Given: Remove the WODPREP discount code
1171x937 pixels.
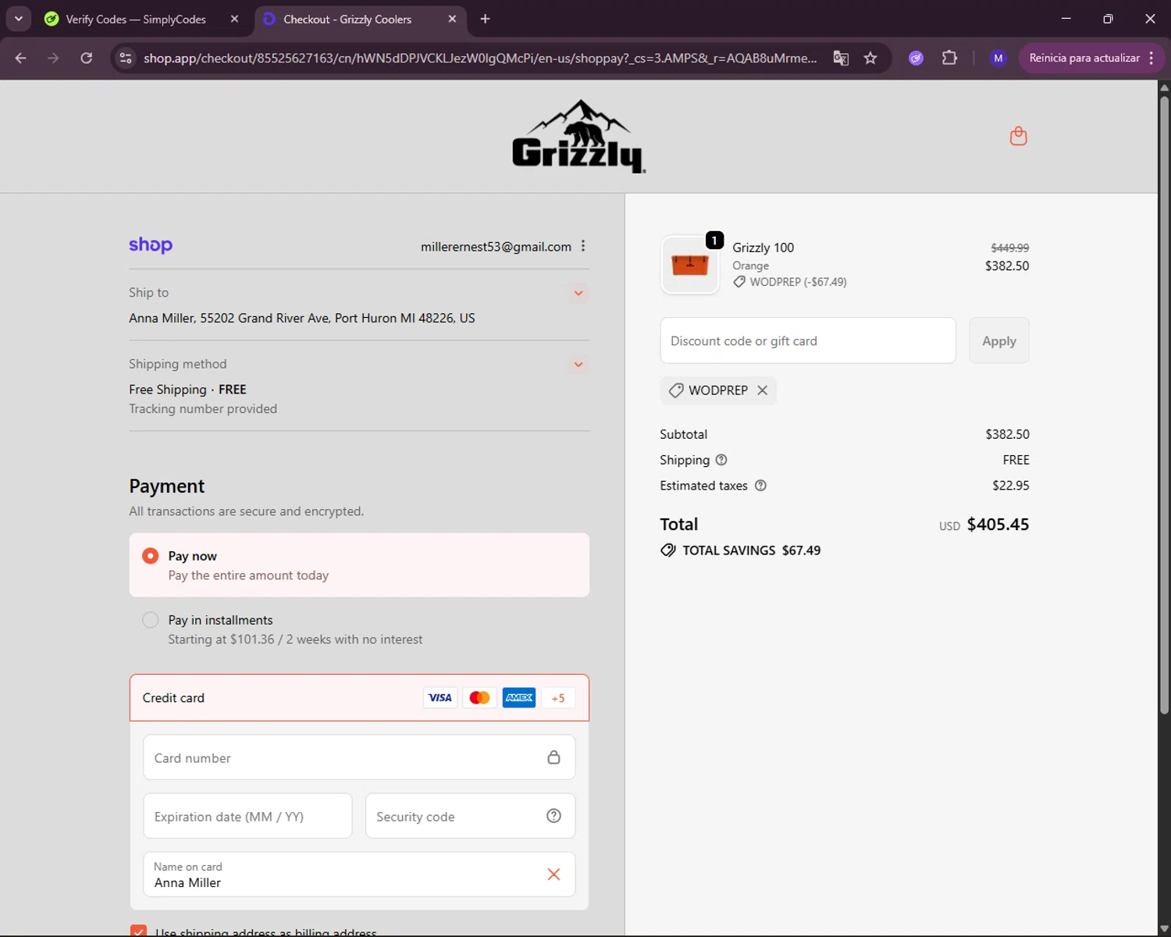Looking at the screenshot, I should tap(763, 390).
